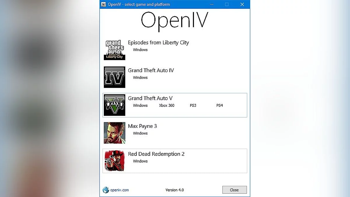Click the Grand Theft Auto IV icon
The width and height of the screenshot is (350, 197).
(x=114, y=77)
